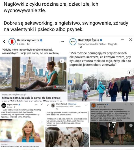This screenshot has width=134, height=150.
Task: Open three-dot menu on Vogue Polska post
Action: [x=36, y=104]
